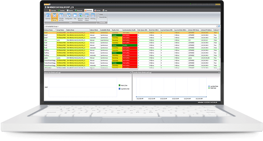Expand the All Availability Groups dropdown

pos(217,26)
